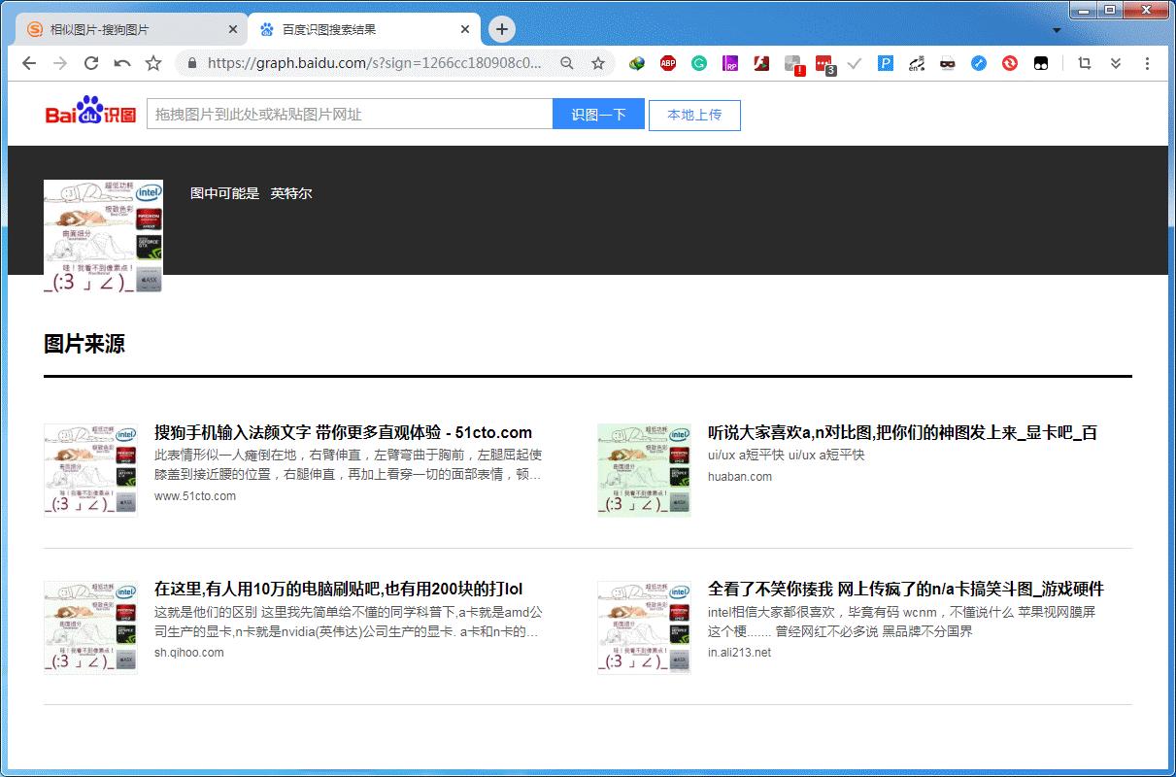
Task: Open the RoboForm extension icon
Action: click(730, 62)
